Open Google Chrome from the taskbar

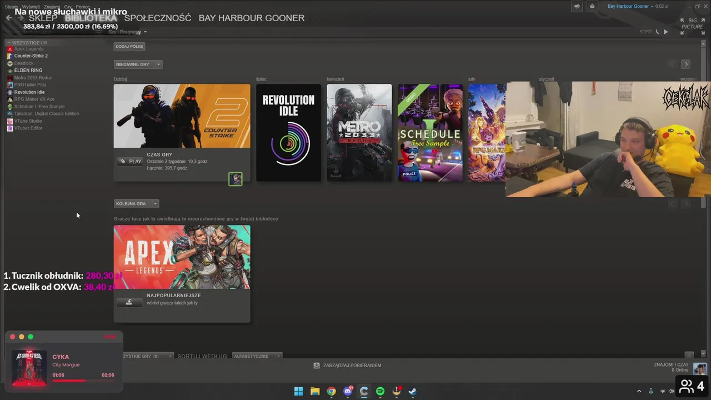332,391
